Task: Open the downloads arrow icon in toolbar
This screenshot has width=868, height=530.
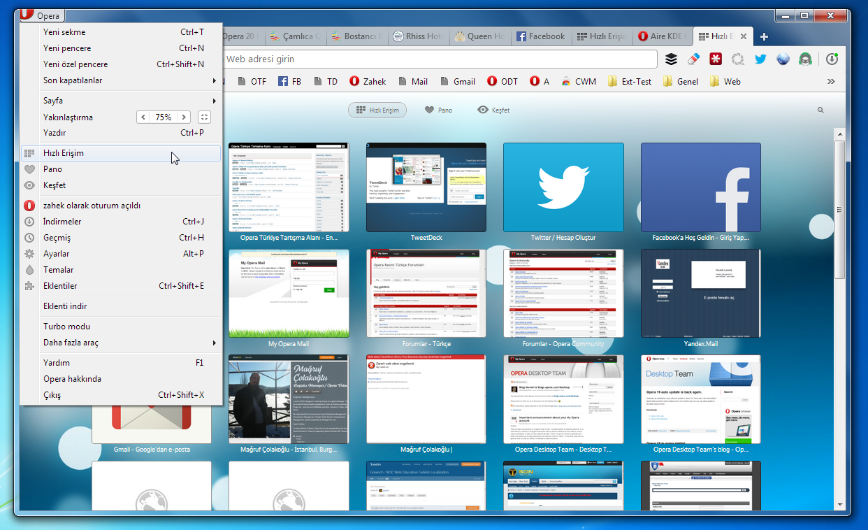Action: [x=832, y=59]
